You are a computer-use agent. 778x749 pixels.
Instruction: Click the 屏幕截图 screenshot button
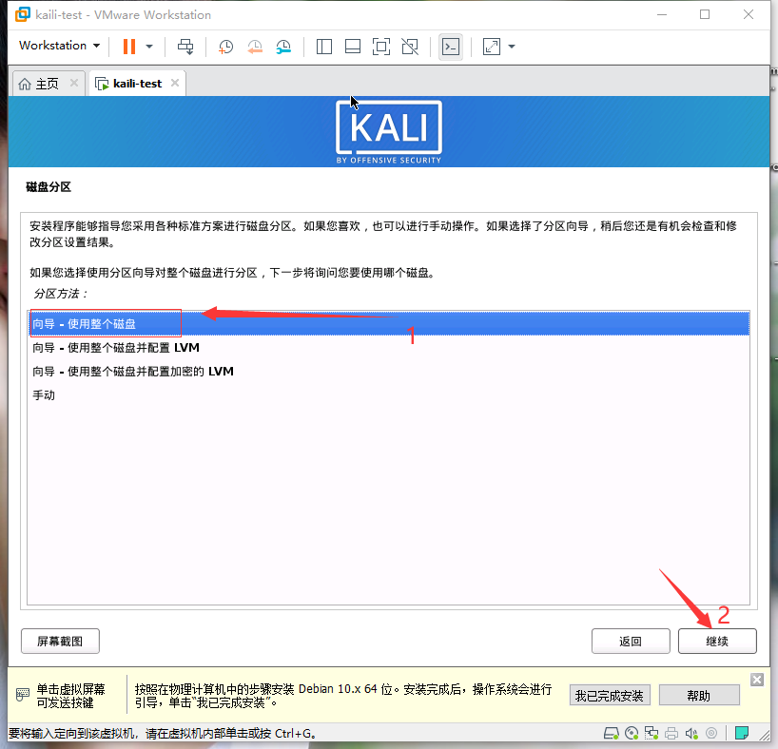tap(60, 642)
